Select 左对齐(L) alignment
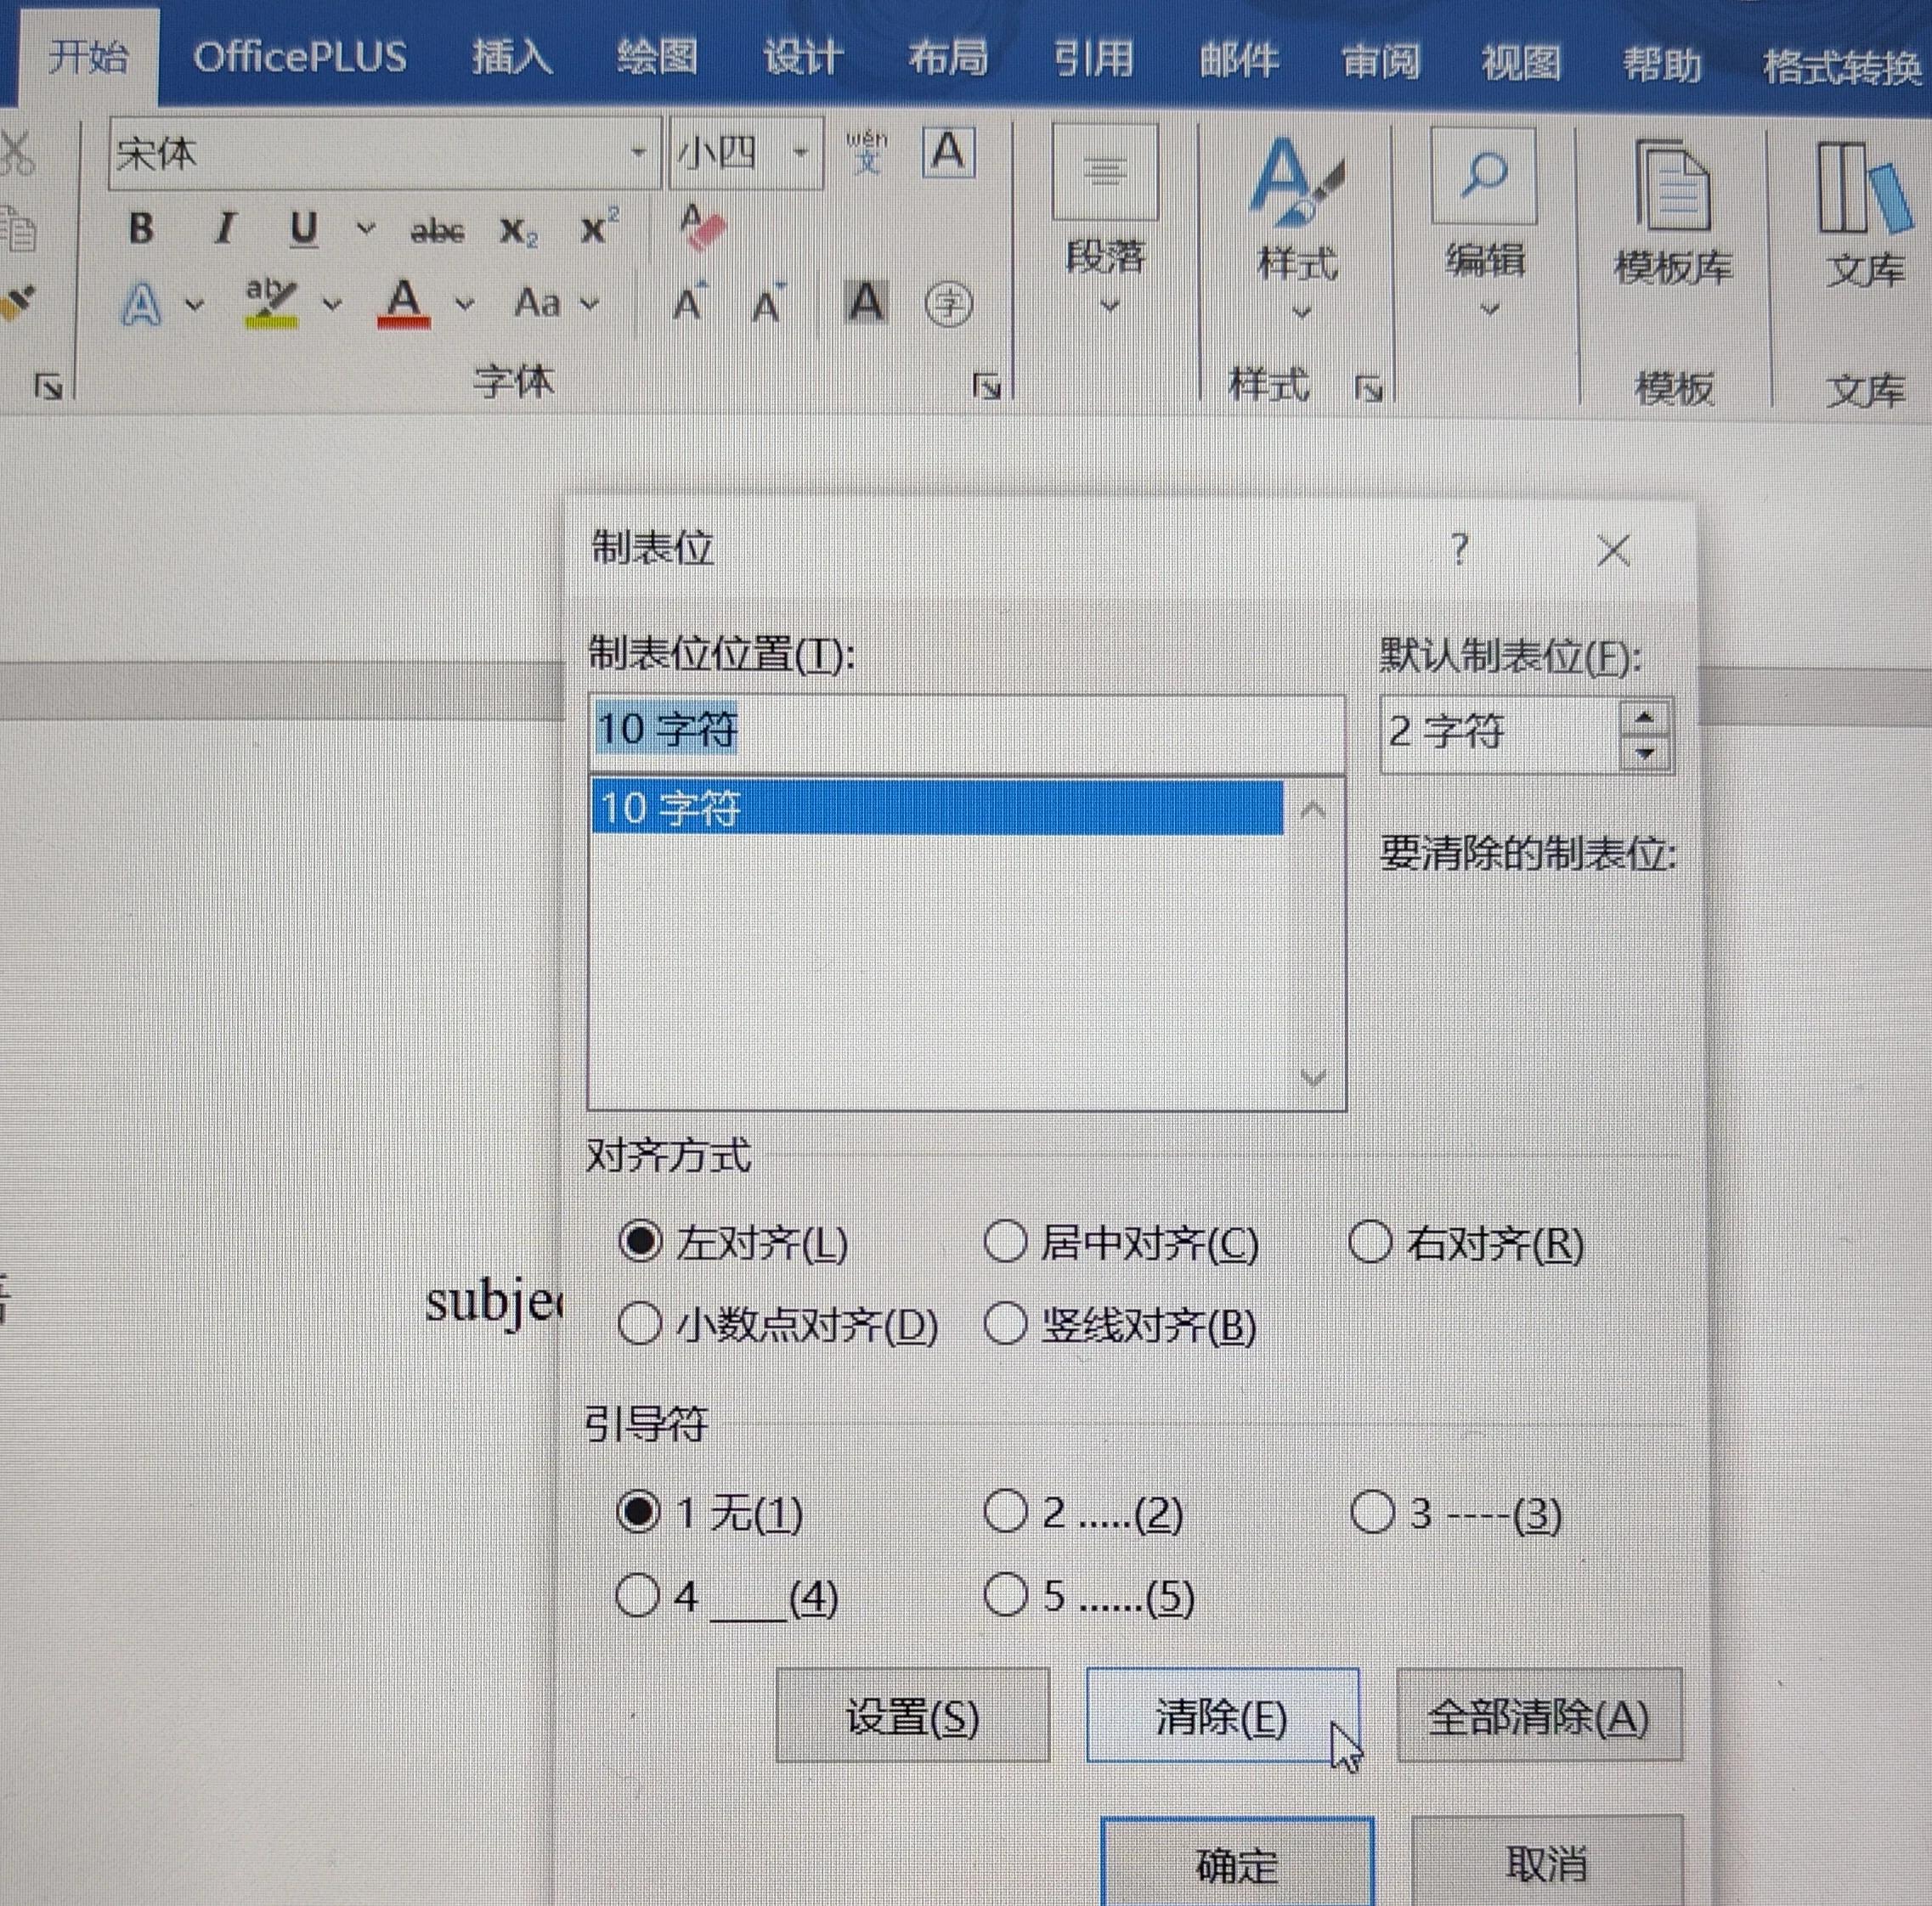 click(734, 1243)
